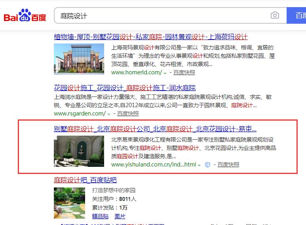This screenshot has height=225, width=306.
Task: Open 百度快照 for yishuland result
Action: pos(228,164)
